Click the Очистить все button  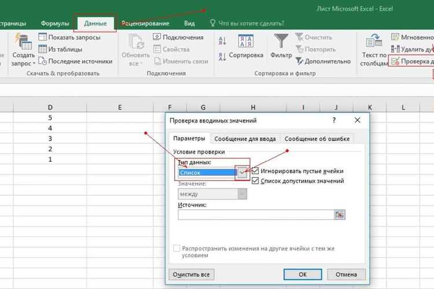pos(192,275)
